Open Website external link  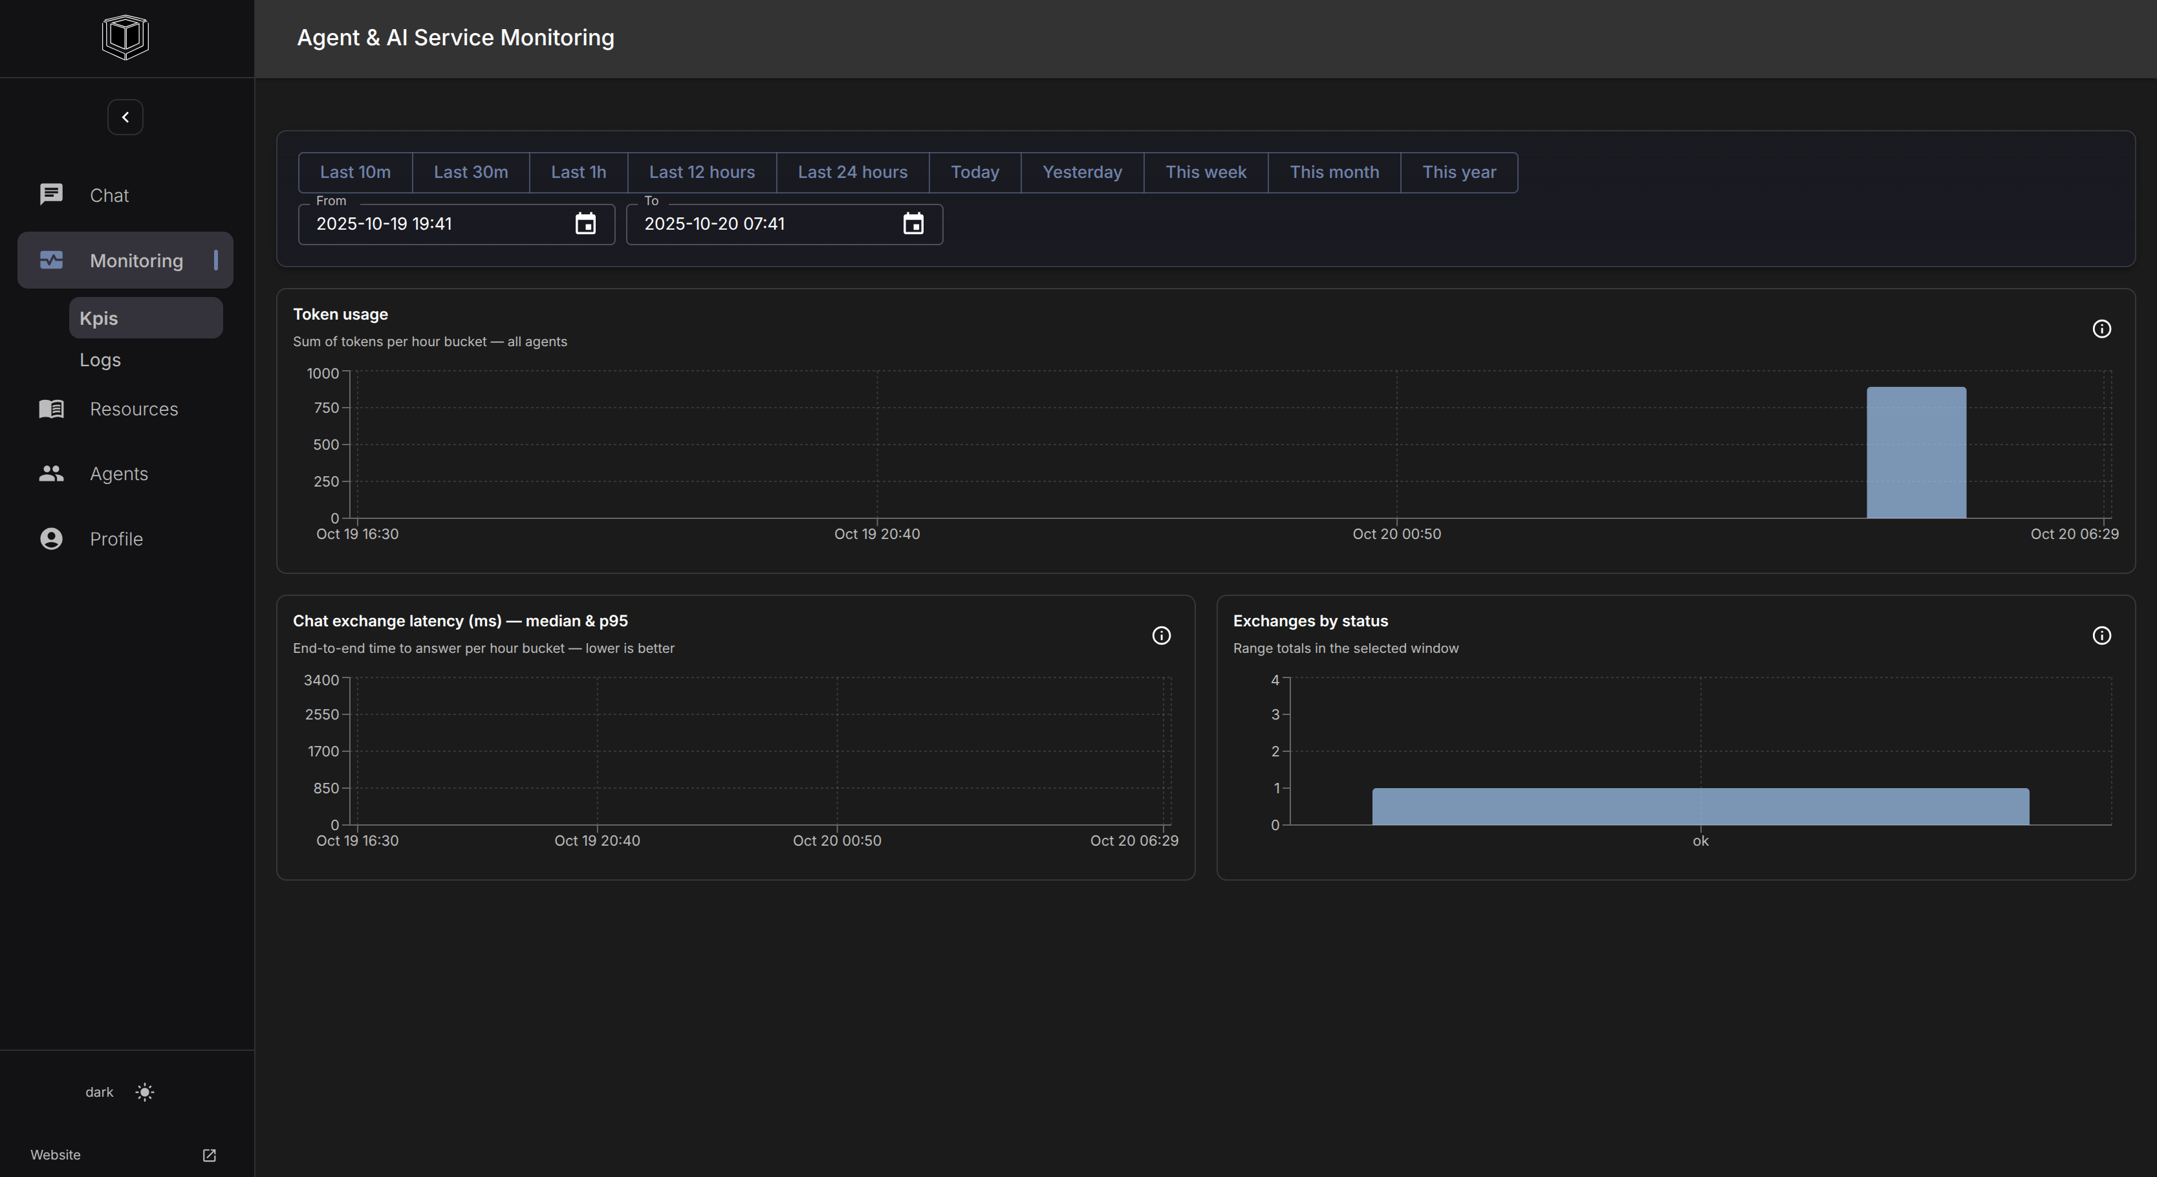tap(210, 1155)
